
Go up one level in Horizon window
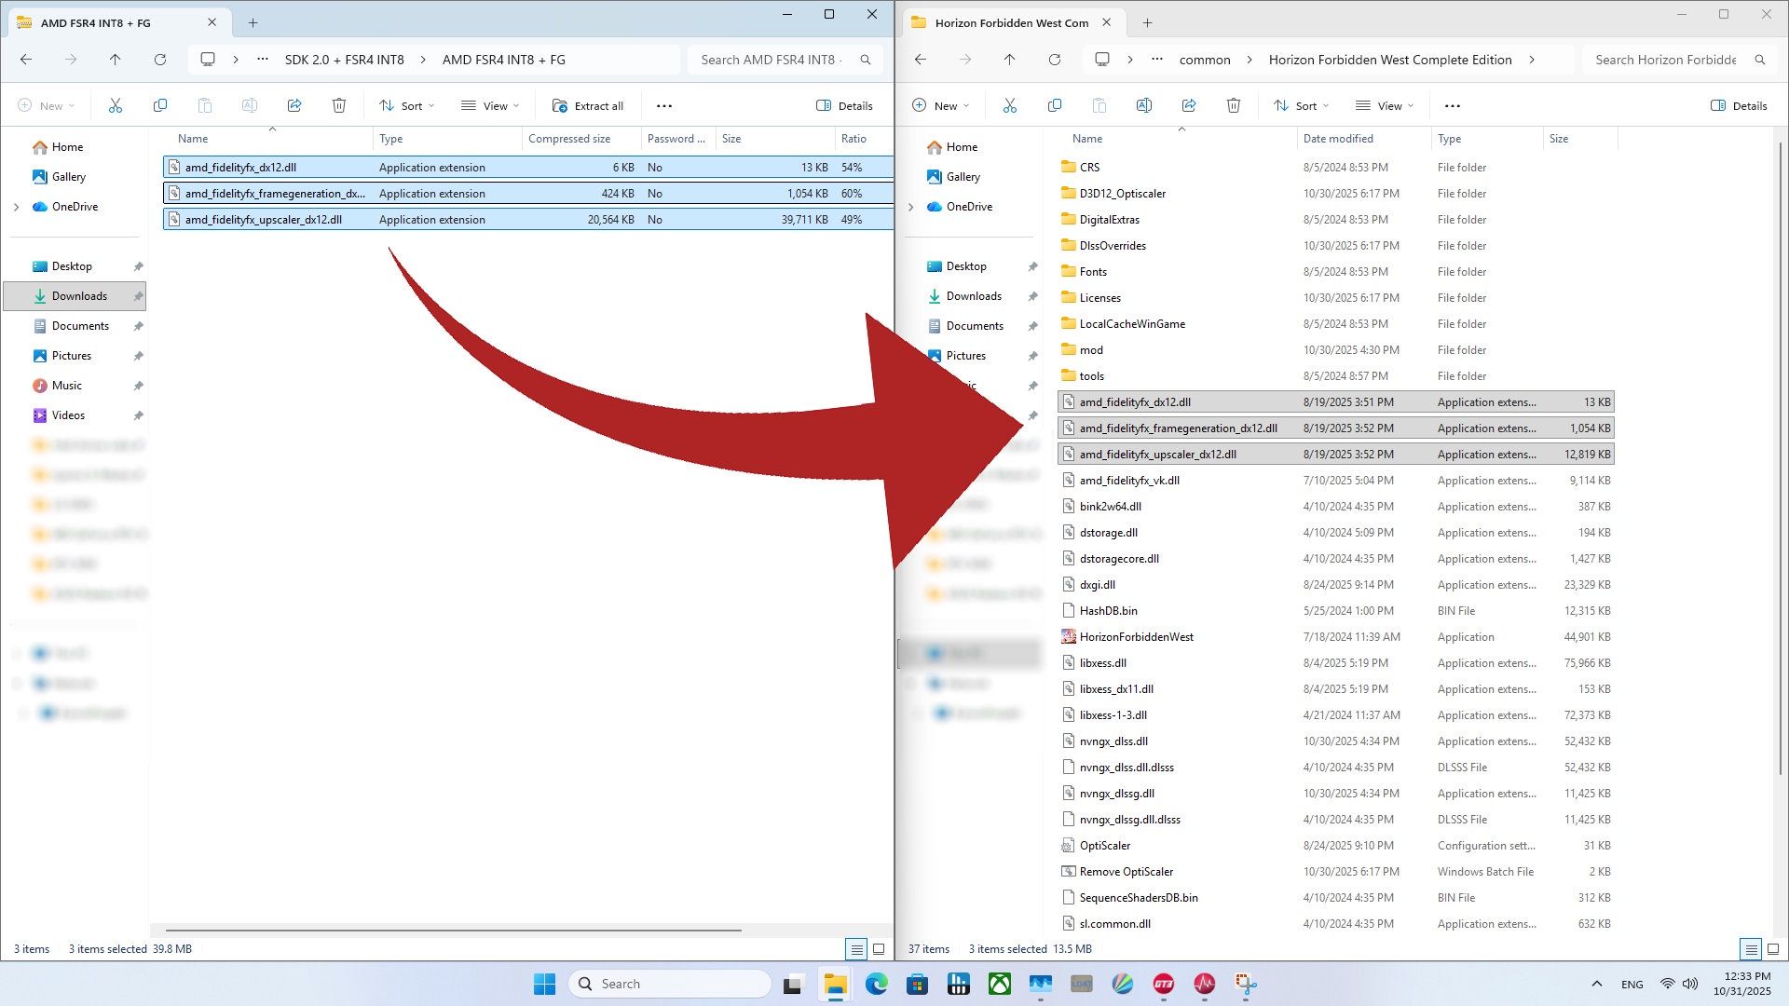(1010, 60)
